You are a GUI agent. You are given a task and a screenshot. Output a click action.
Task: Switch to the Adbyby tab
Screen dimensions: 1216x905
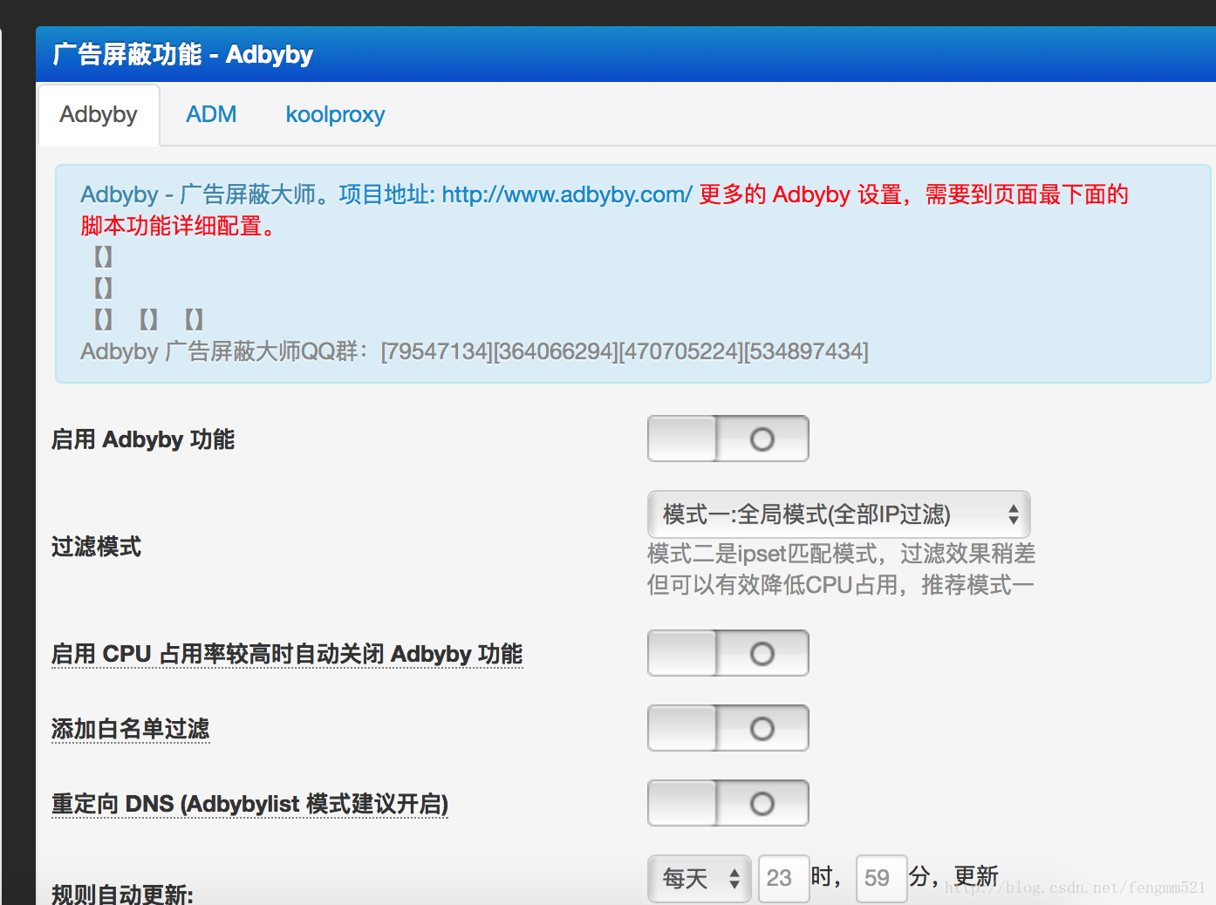[x=99, y=114]
